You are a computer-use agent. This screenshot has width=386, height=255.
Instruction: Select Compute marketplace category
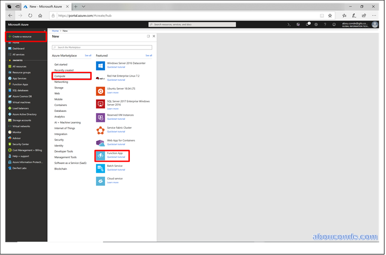coord(72,76)
